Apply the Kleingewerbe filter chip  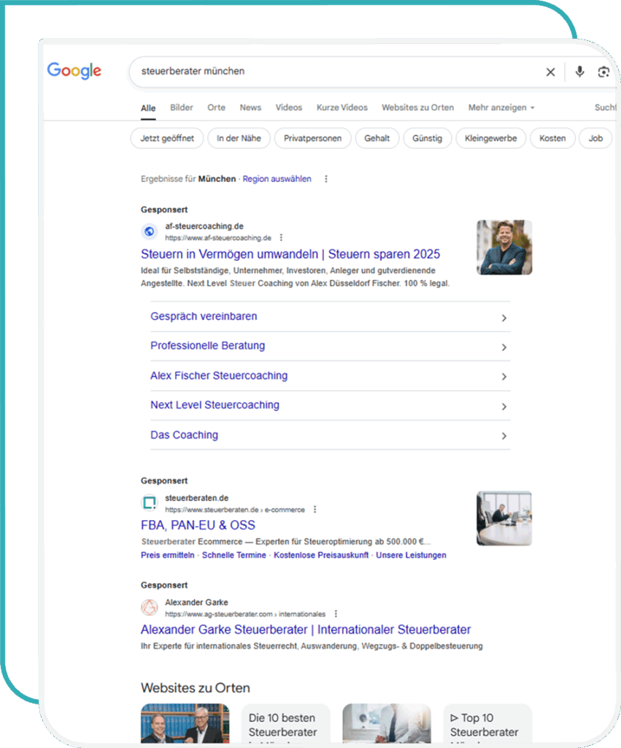[491, 138]
